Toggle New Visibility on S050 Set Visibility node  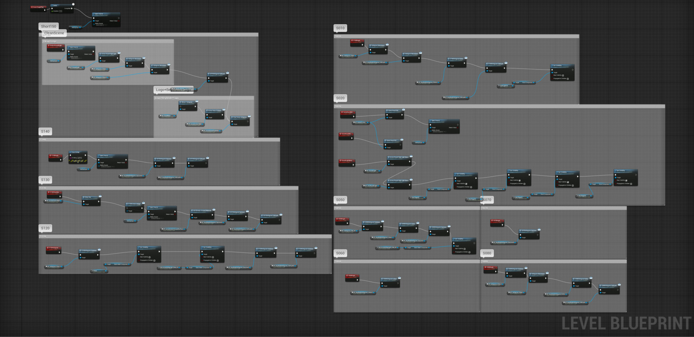(x=465, y=249)
